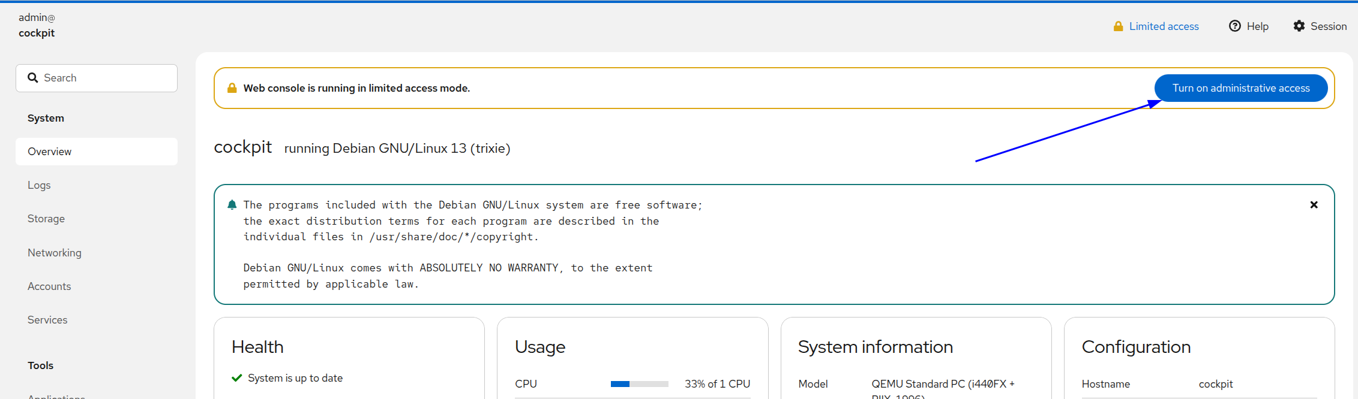Click the lock icon in limited access banner
The image size is (1358, 399).
point(232,88)
